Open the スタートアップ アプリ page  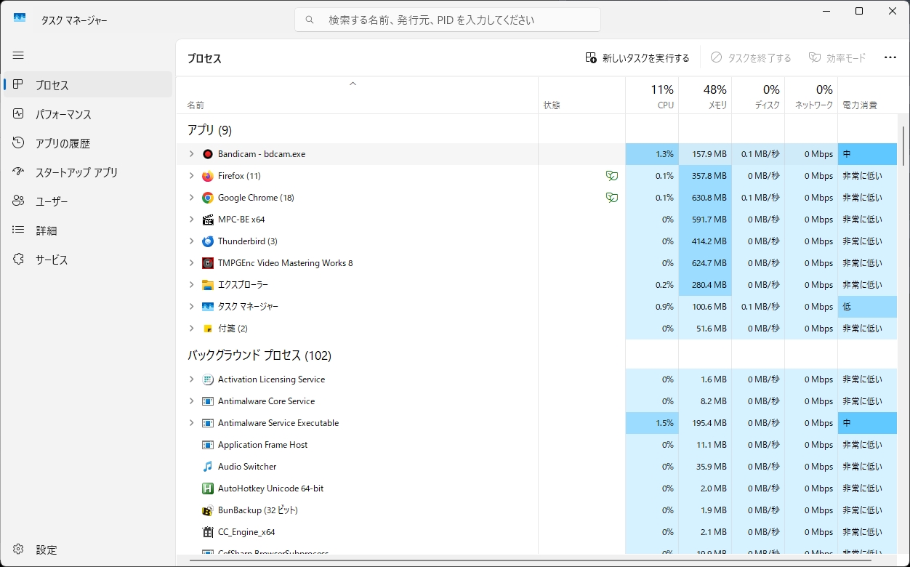click(x=88, y=172)
